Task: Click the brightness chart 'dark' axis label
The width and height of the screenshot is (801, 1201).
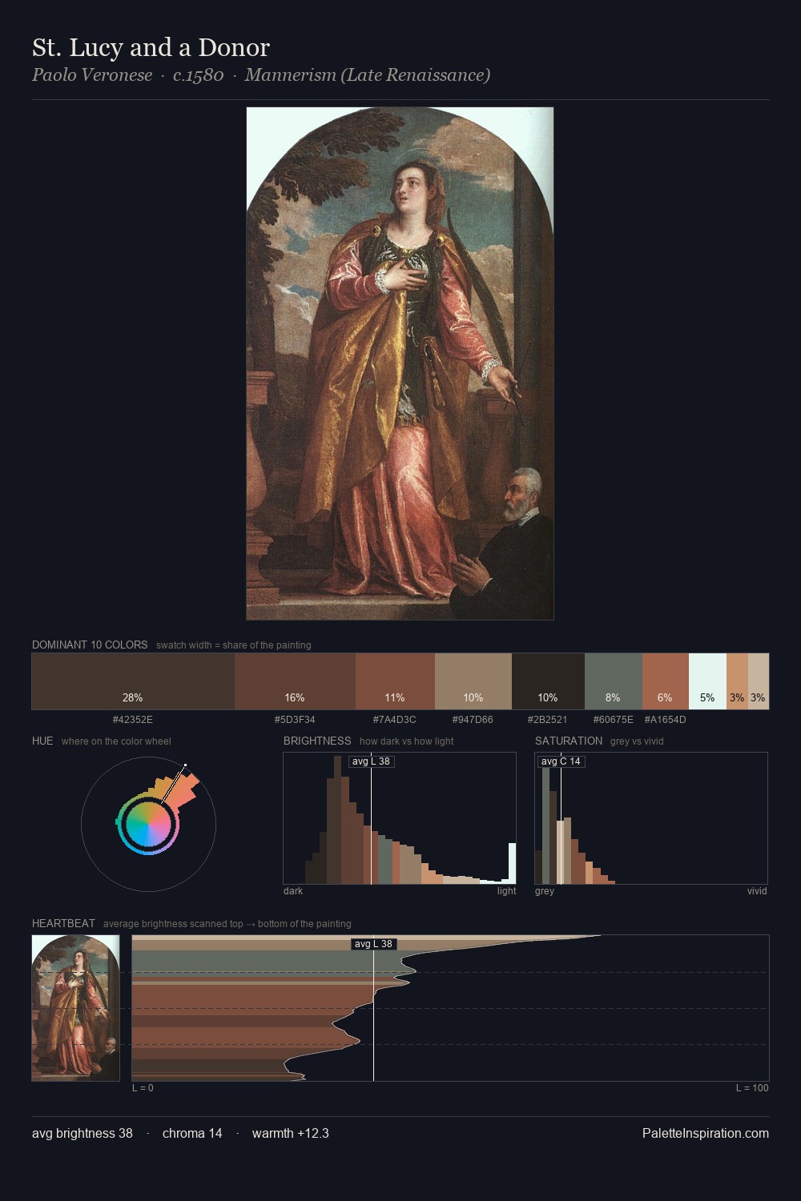Action: (x=293, y=891)
